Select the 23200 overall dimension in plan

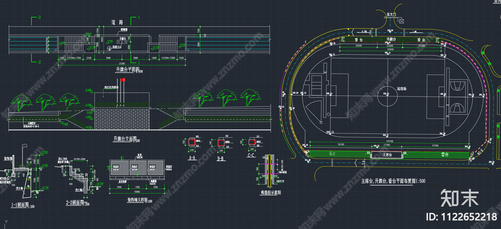[122, 63]
